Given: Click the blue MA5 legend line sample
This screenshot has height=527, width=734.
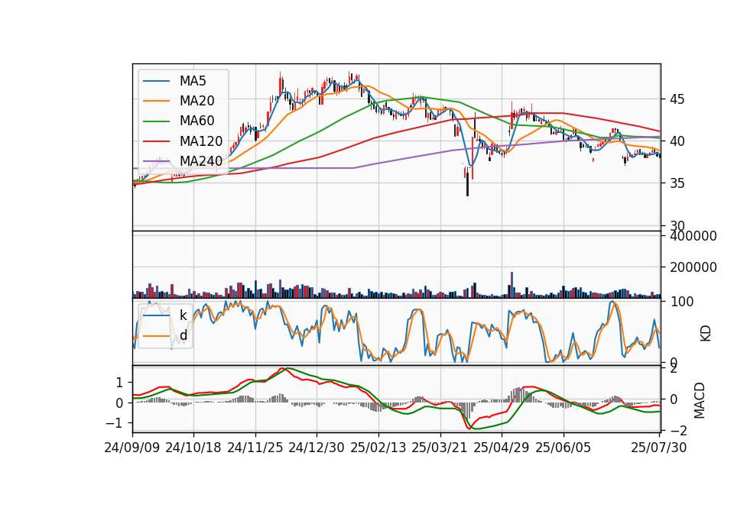Looking at the screenshot, I should [156, 82].
